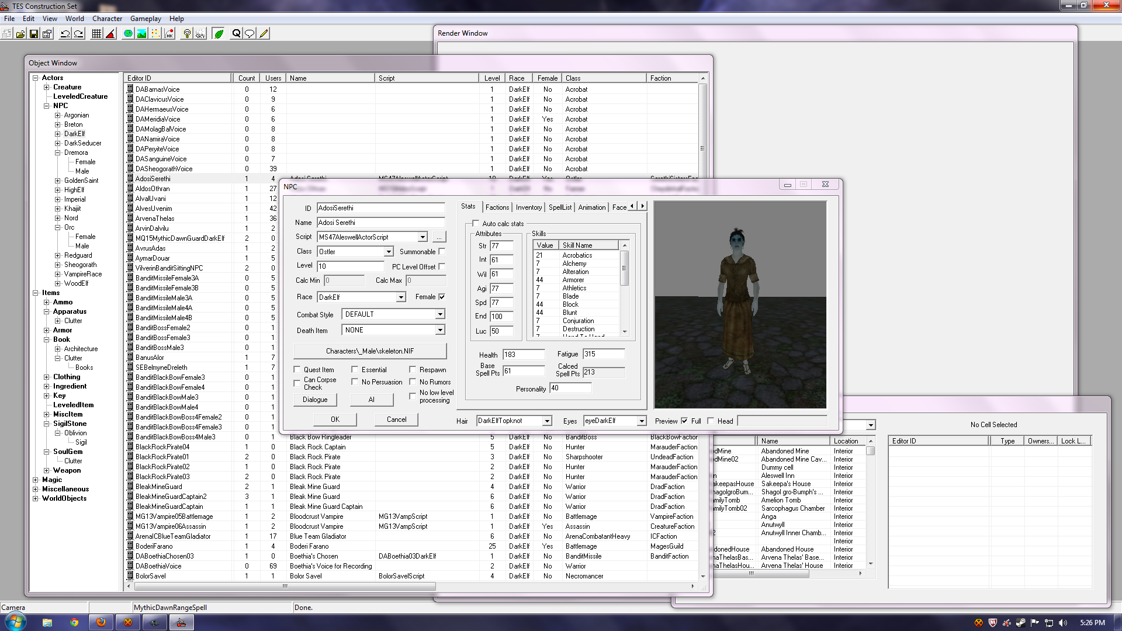
Task: Open the Death Item NONE dropdown
Action: coord(440,330)
